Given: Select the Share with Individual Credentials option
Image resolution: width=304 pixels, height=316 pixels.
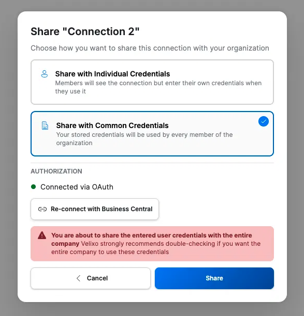Looking at the screenshot, I should [152, 82].
